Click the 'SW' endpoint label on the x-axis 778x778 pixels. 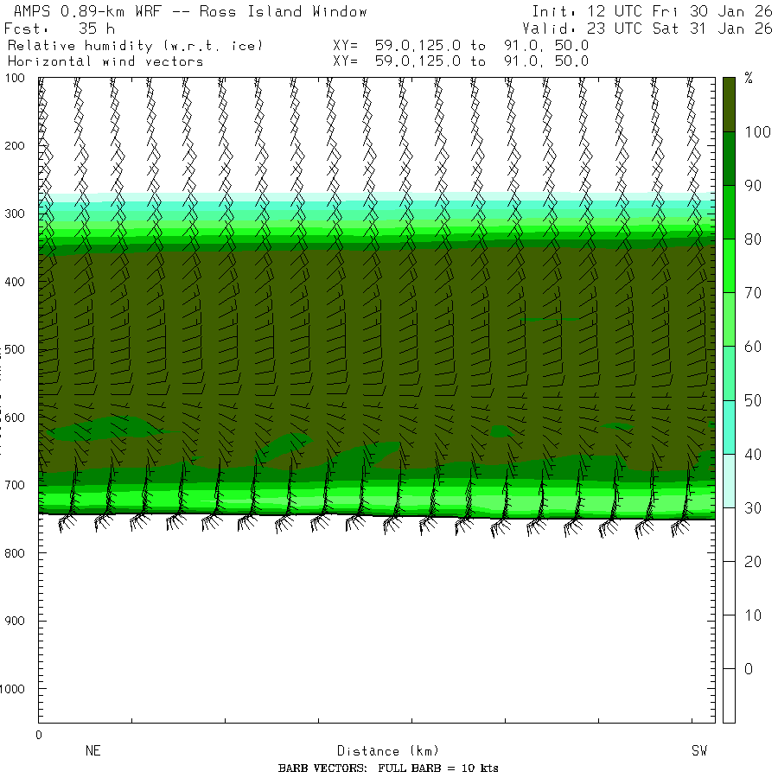coord(698,751)
